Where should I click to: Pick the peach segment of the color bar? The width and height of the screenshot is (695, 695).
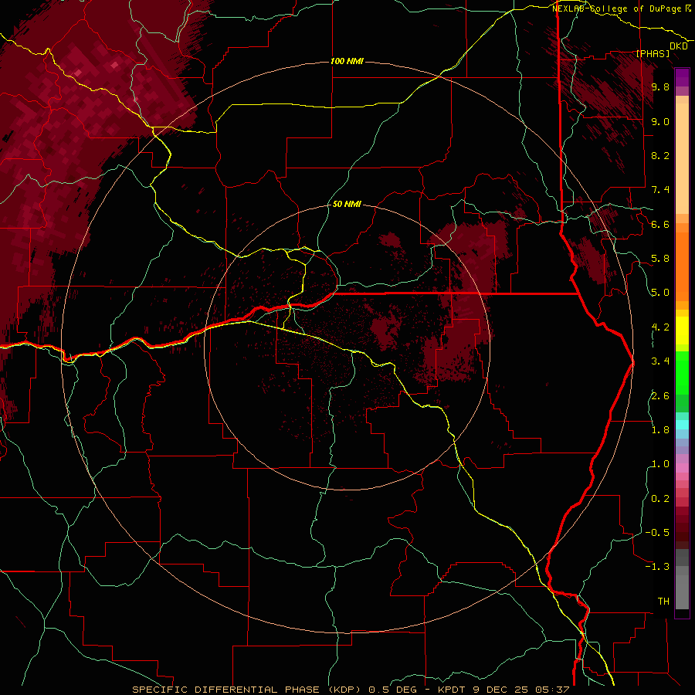pos(682,158)
